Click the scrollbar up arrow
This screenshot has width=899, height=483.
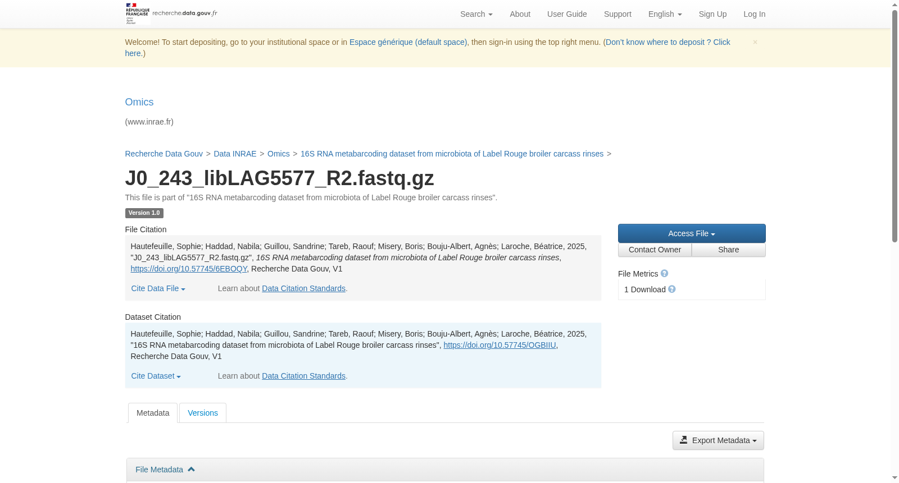(x=895, y=4)
